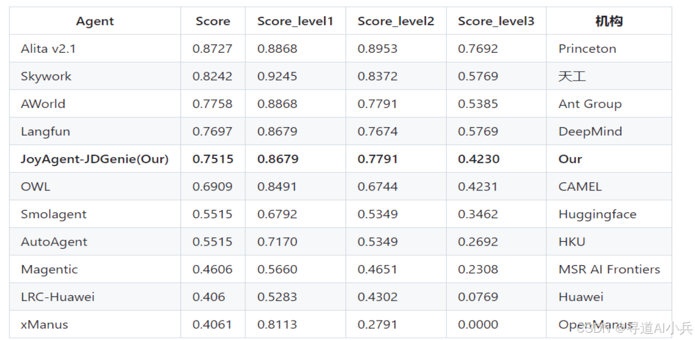
Task: Click the Score column header
Action: tap(213, 21)
